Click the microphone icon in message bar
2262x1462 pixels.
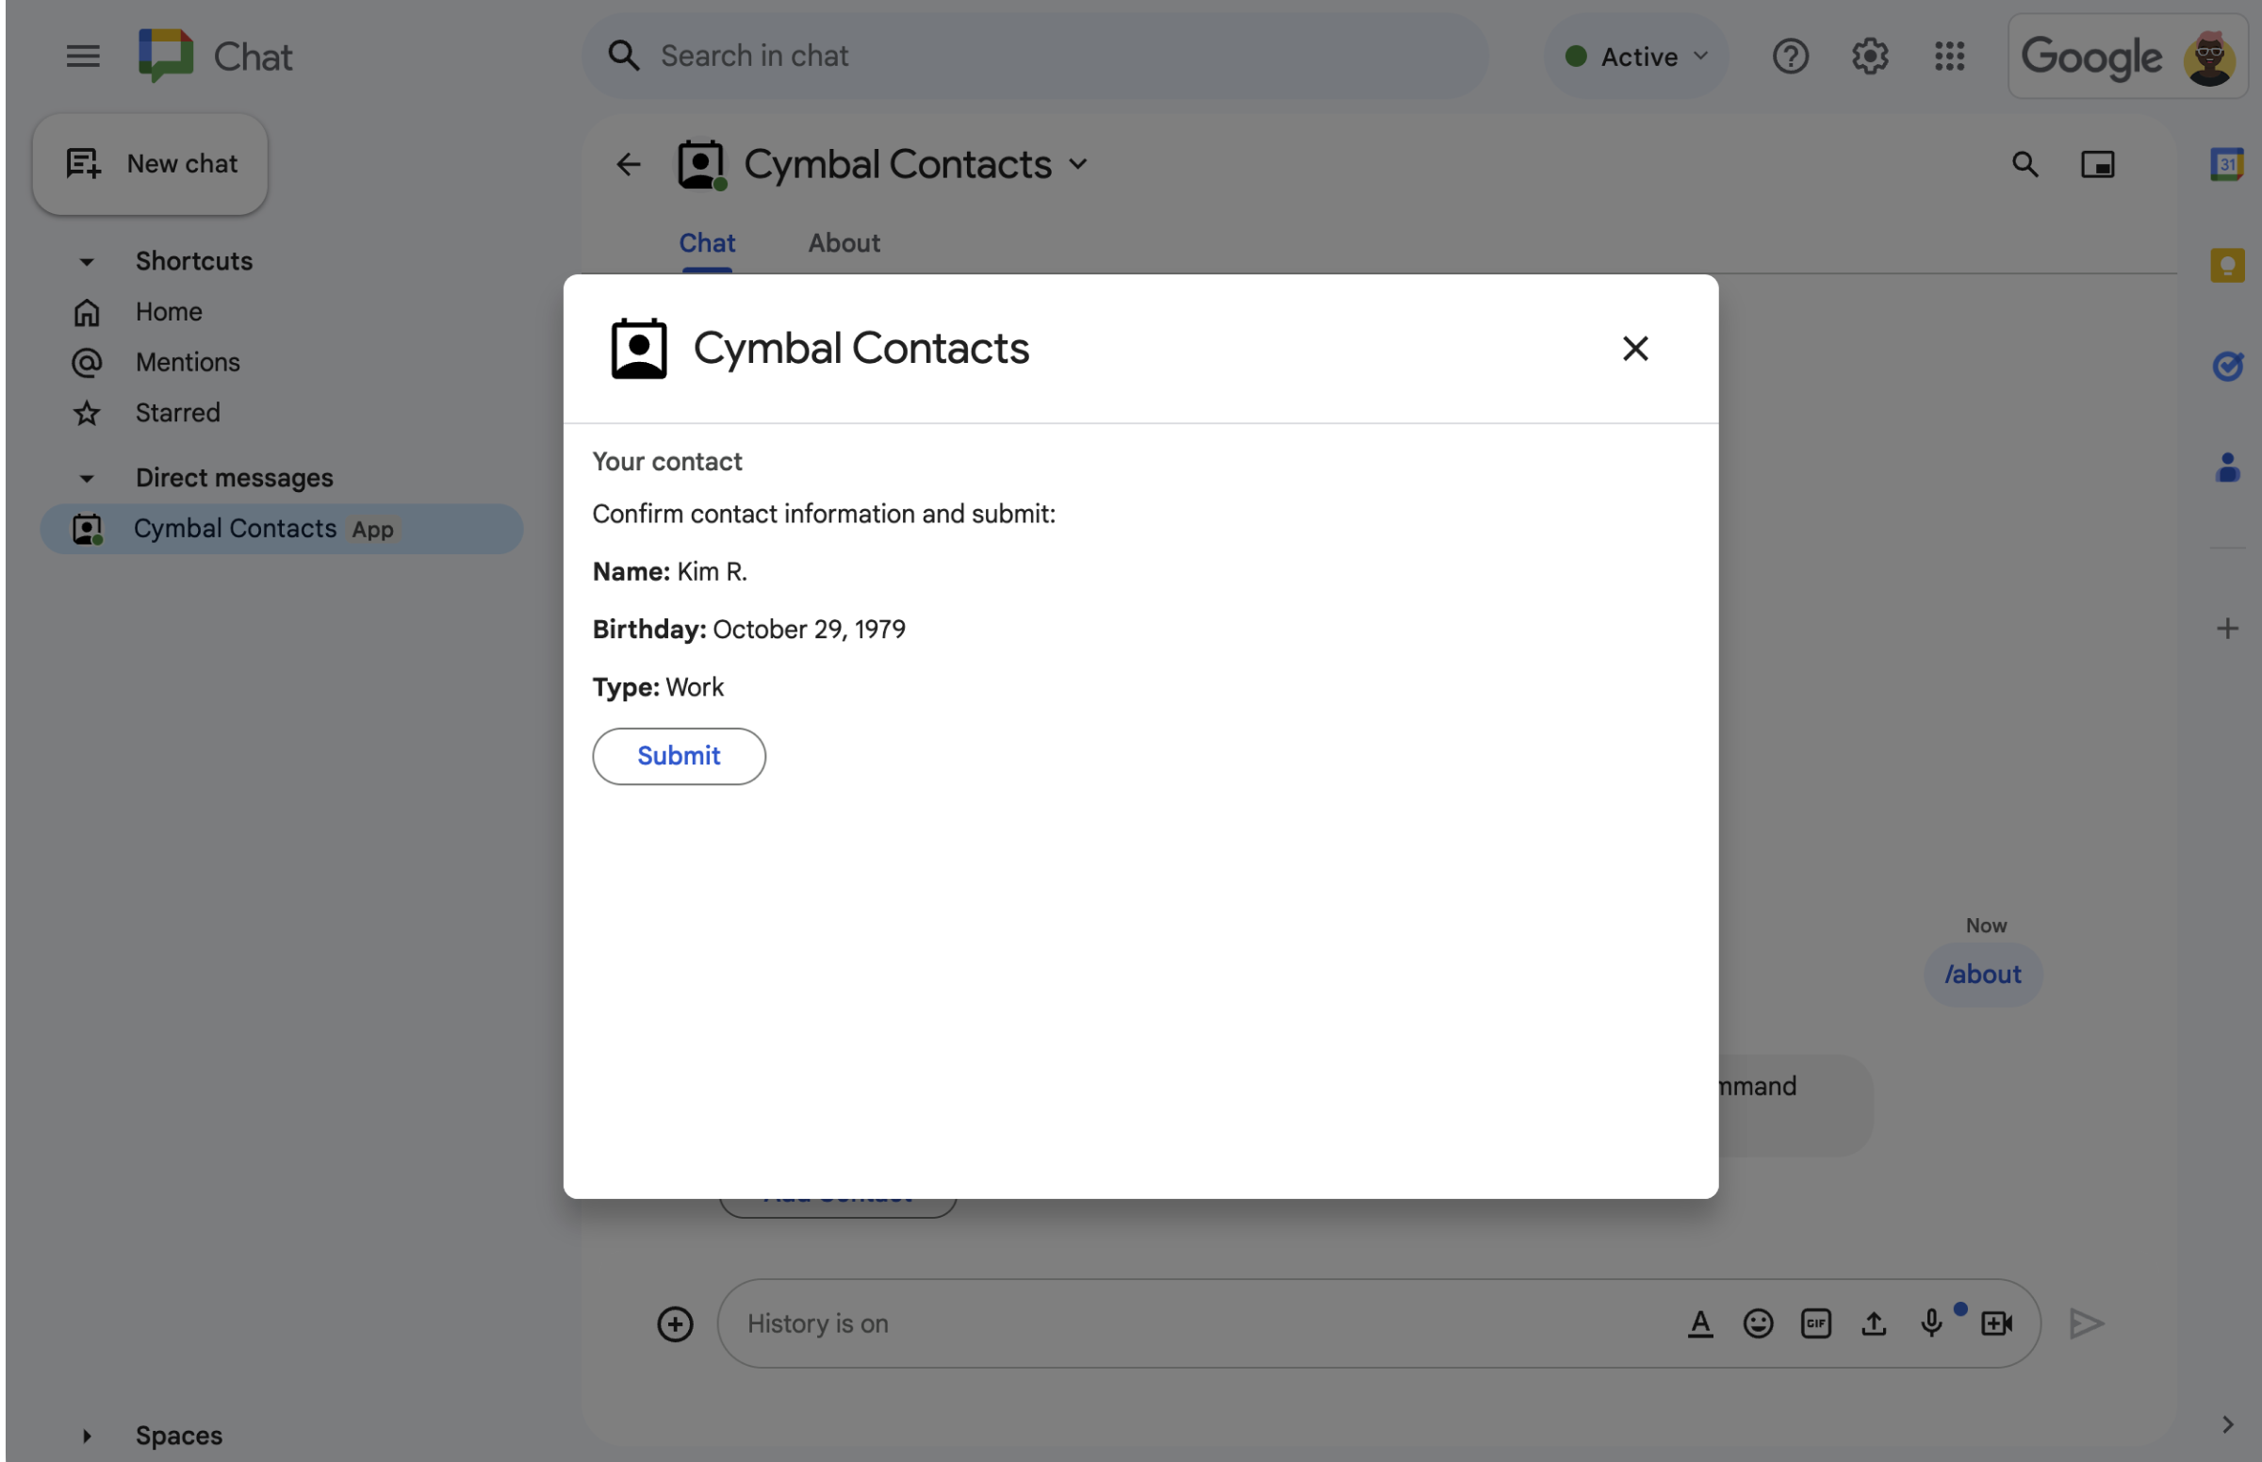(x=1932, y=1322)
